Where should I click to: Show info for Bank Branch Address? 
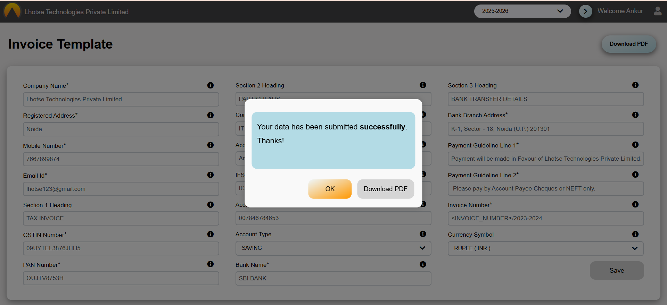tap(635, 115)
